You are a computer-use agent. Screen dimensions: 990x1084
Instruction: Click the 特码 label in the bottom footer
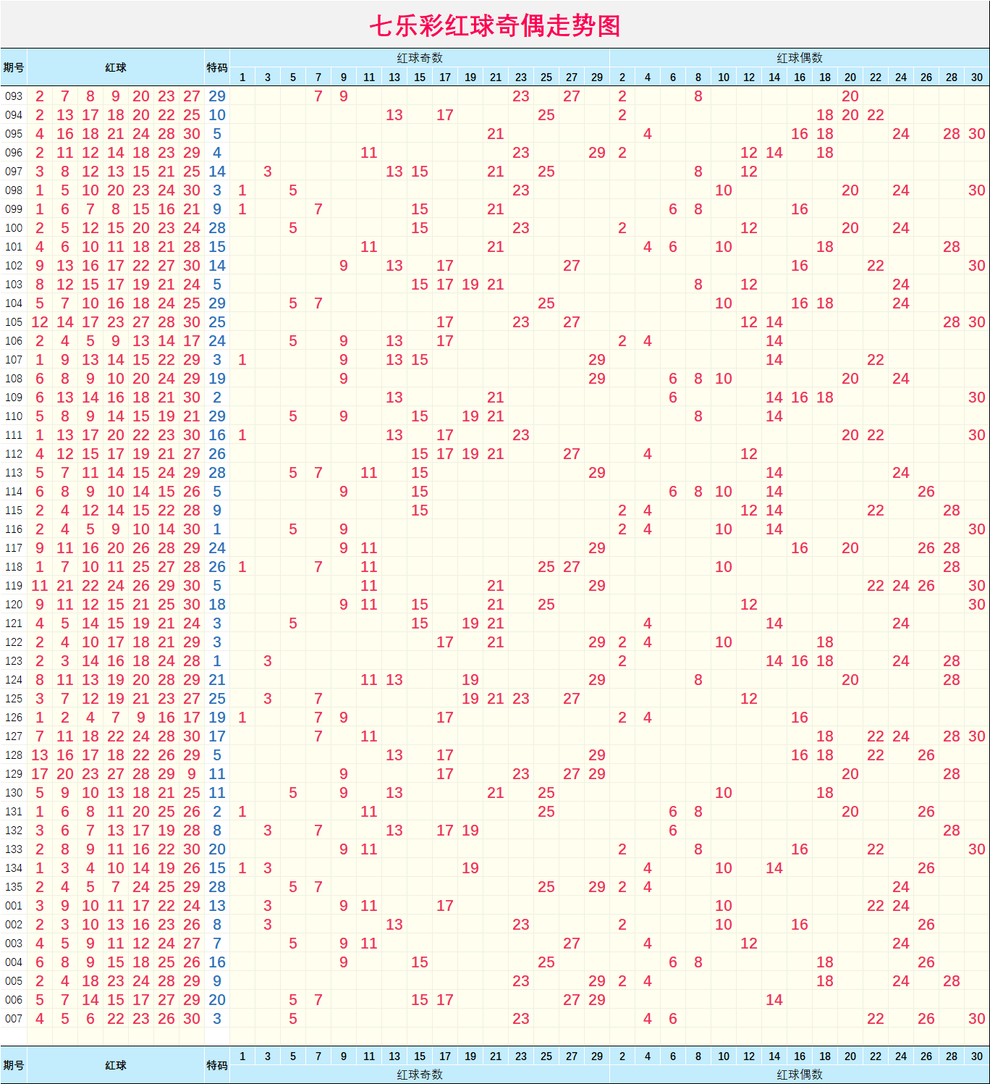pyautogui.click(x=217, y=1065)
